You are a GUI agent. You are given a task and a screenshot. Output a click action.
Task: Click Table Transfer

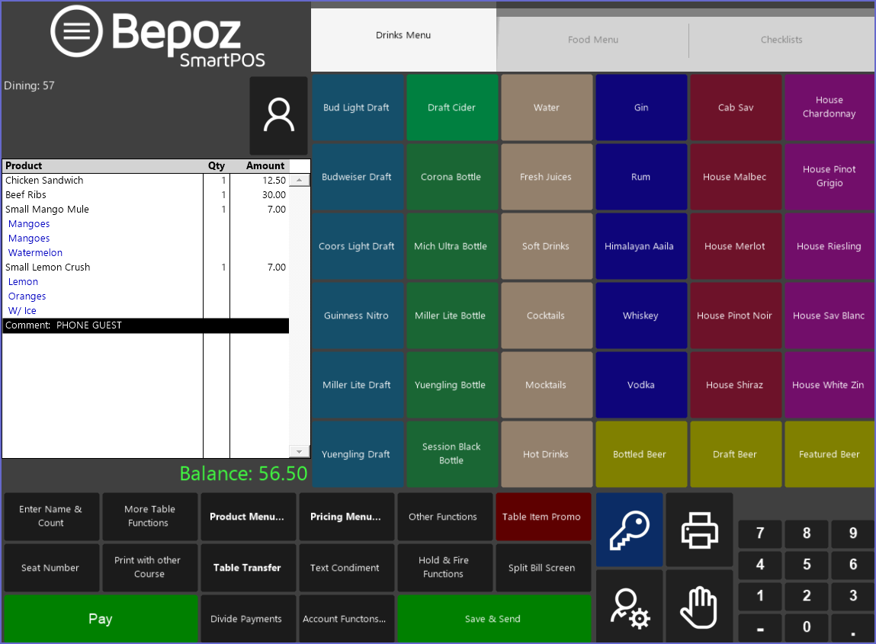click(x=247, y=568)
